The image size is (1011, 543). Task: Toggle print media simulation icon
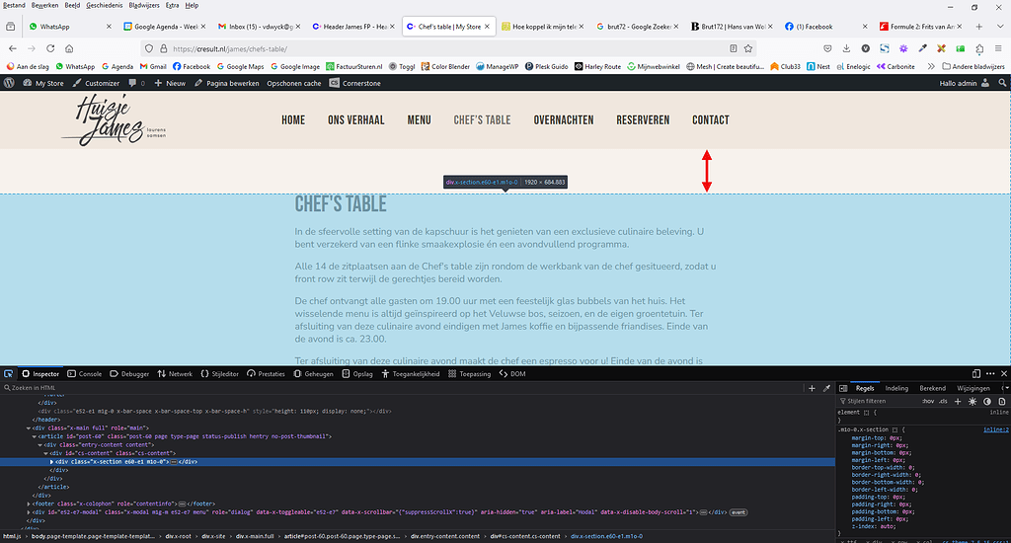pos(1002,402)
